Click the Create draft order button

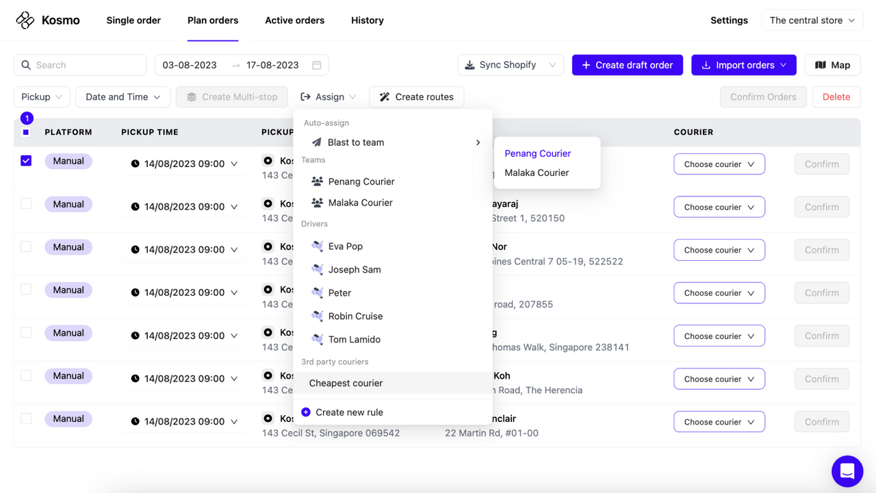pos(627,64)
